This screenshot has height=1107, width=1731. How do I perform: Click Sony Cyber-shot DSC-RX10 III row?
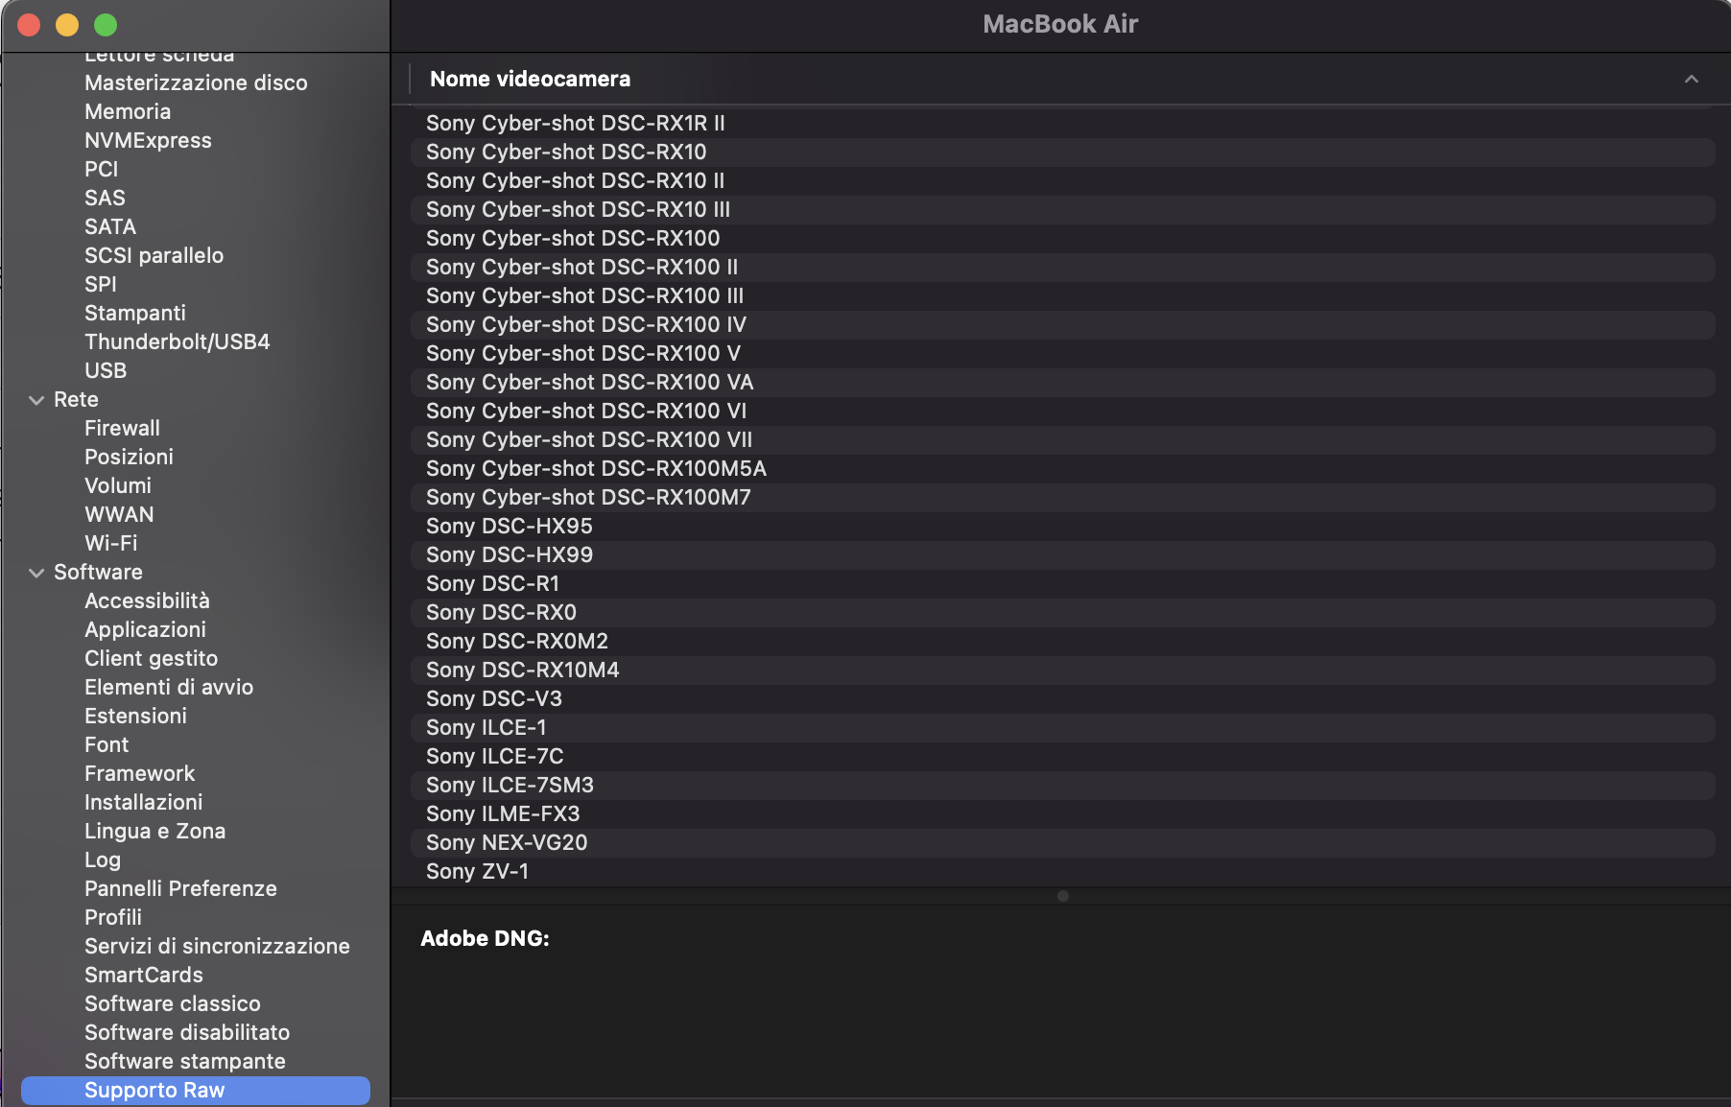pos(1062,210)
